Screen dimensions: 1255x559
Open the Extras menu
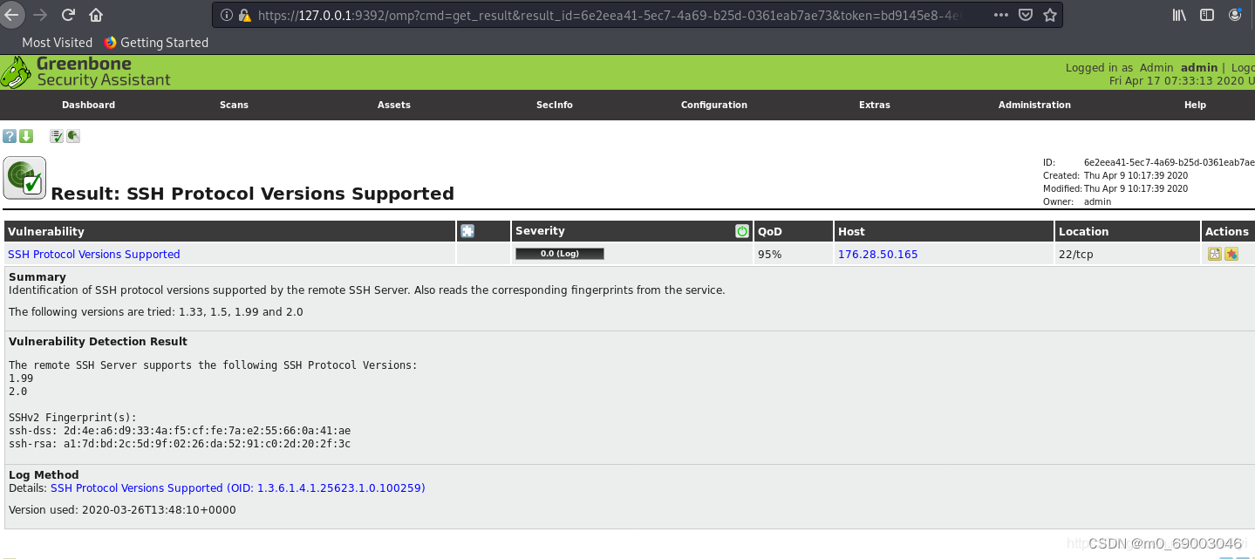(x=875, y=105)
